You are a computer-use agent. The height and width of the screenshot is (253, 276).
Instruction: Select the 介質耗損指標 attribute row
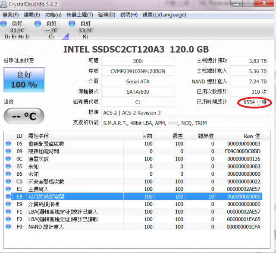133,204
